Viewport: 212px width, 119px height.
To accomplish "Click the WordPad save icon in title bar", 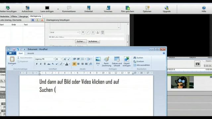I will coord(14,49).
